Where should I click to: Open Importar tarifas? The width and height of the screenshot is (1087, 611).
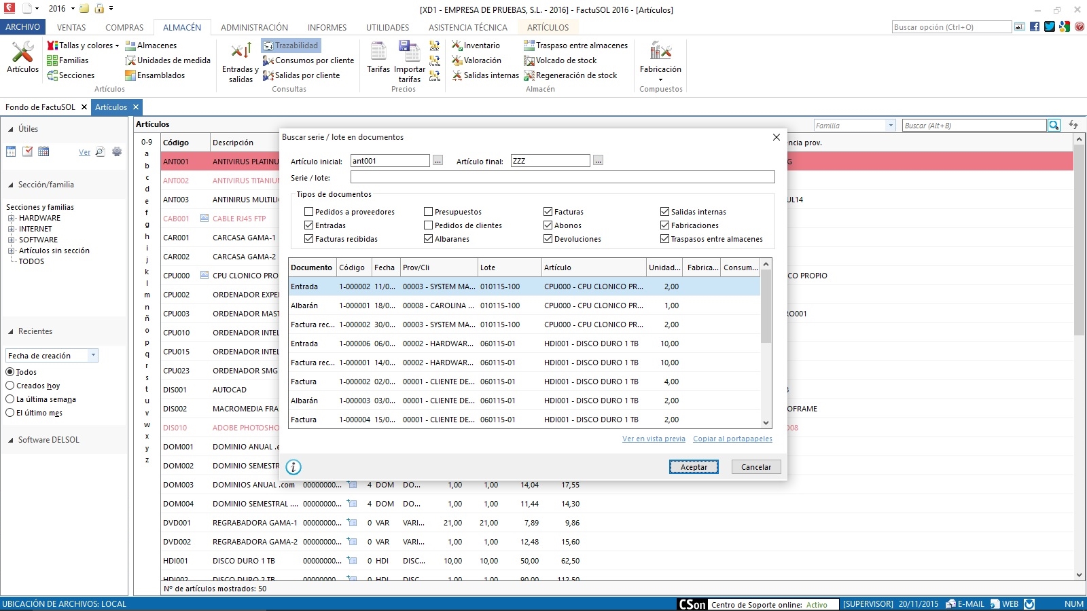(x=409, y=62)
